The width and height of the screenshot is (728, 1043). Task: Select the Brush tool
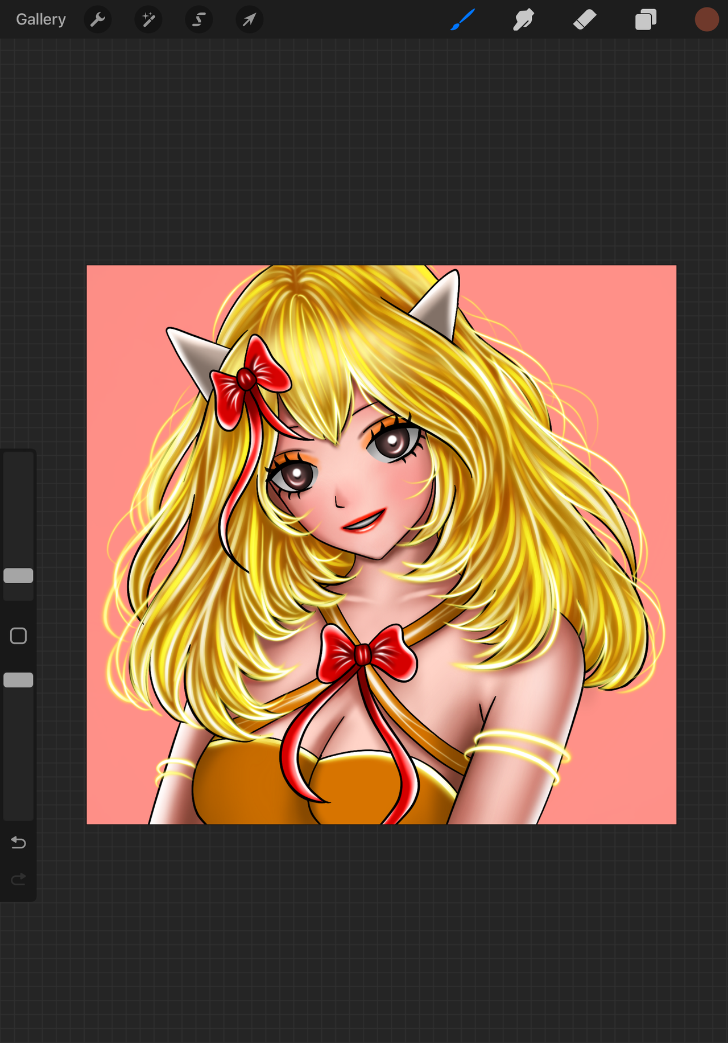pos(463,20)
